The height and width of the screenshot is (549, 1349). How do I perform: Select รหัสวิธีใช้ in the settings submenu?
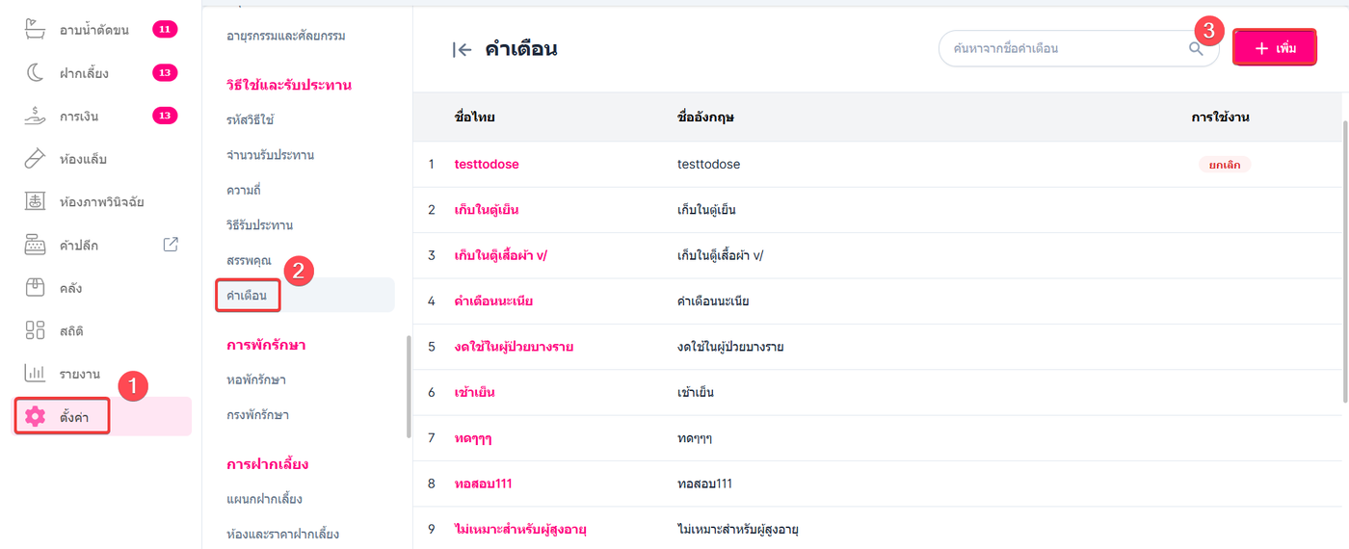[251, 119]
